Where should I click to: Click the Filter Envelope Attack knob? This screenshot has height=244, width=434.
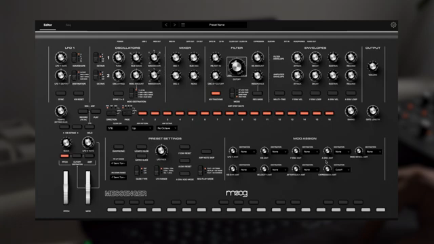(297, 58)
